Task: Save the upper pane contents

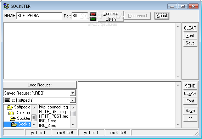Action: click(190, 43)
